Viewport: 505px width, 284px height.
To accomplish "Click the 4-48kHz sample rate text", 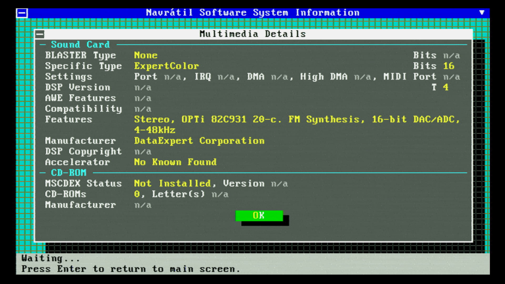I will 155,130.
